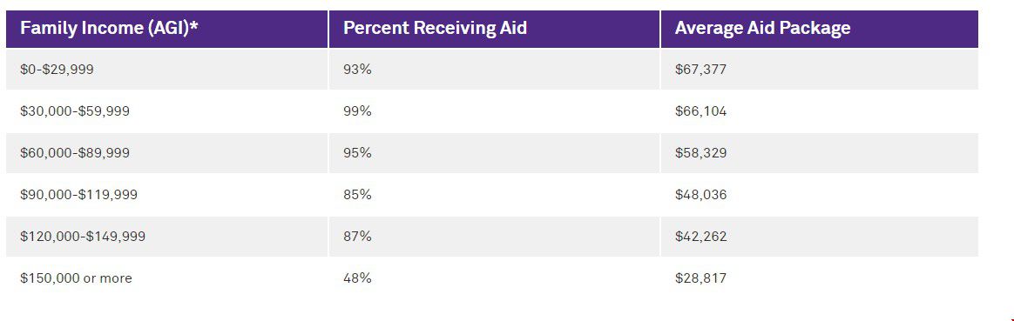The width and height of the screenshot is (1014, 321).
Task: Click the 93% aid percentage value
Action: pos(358,69)
